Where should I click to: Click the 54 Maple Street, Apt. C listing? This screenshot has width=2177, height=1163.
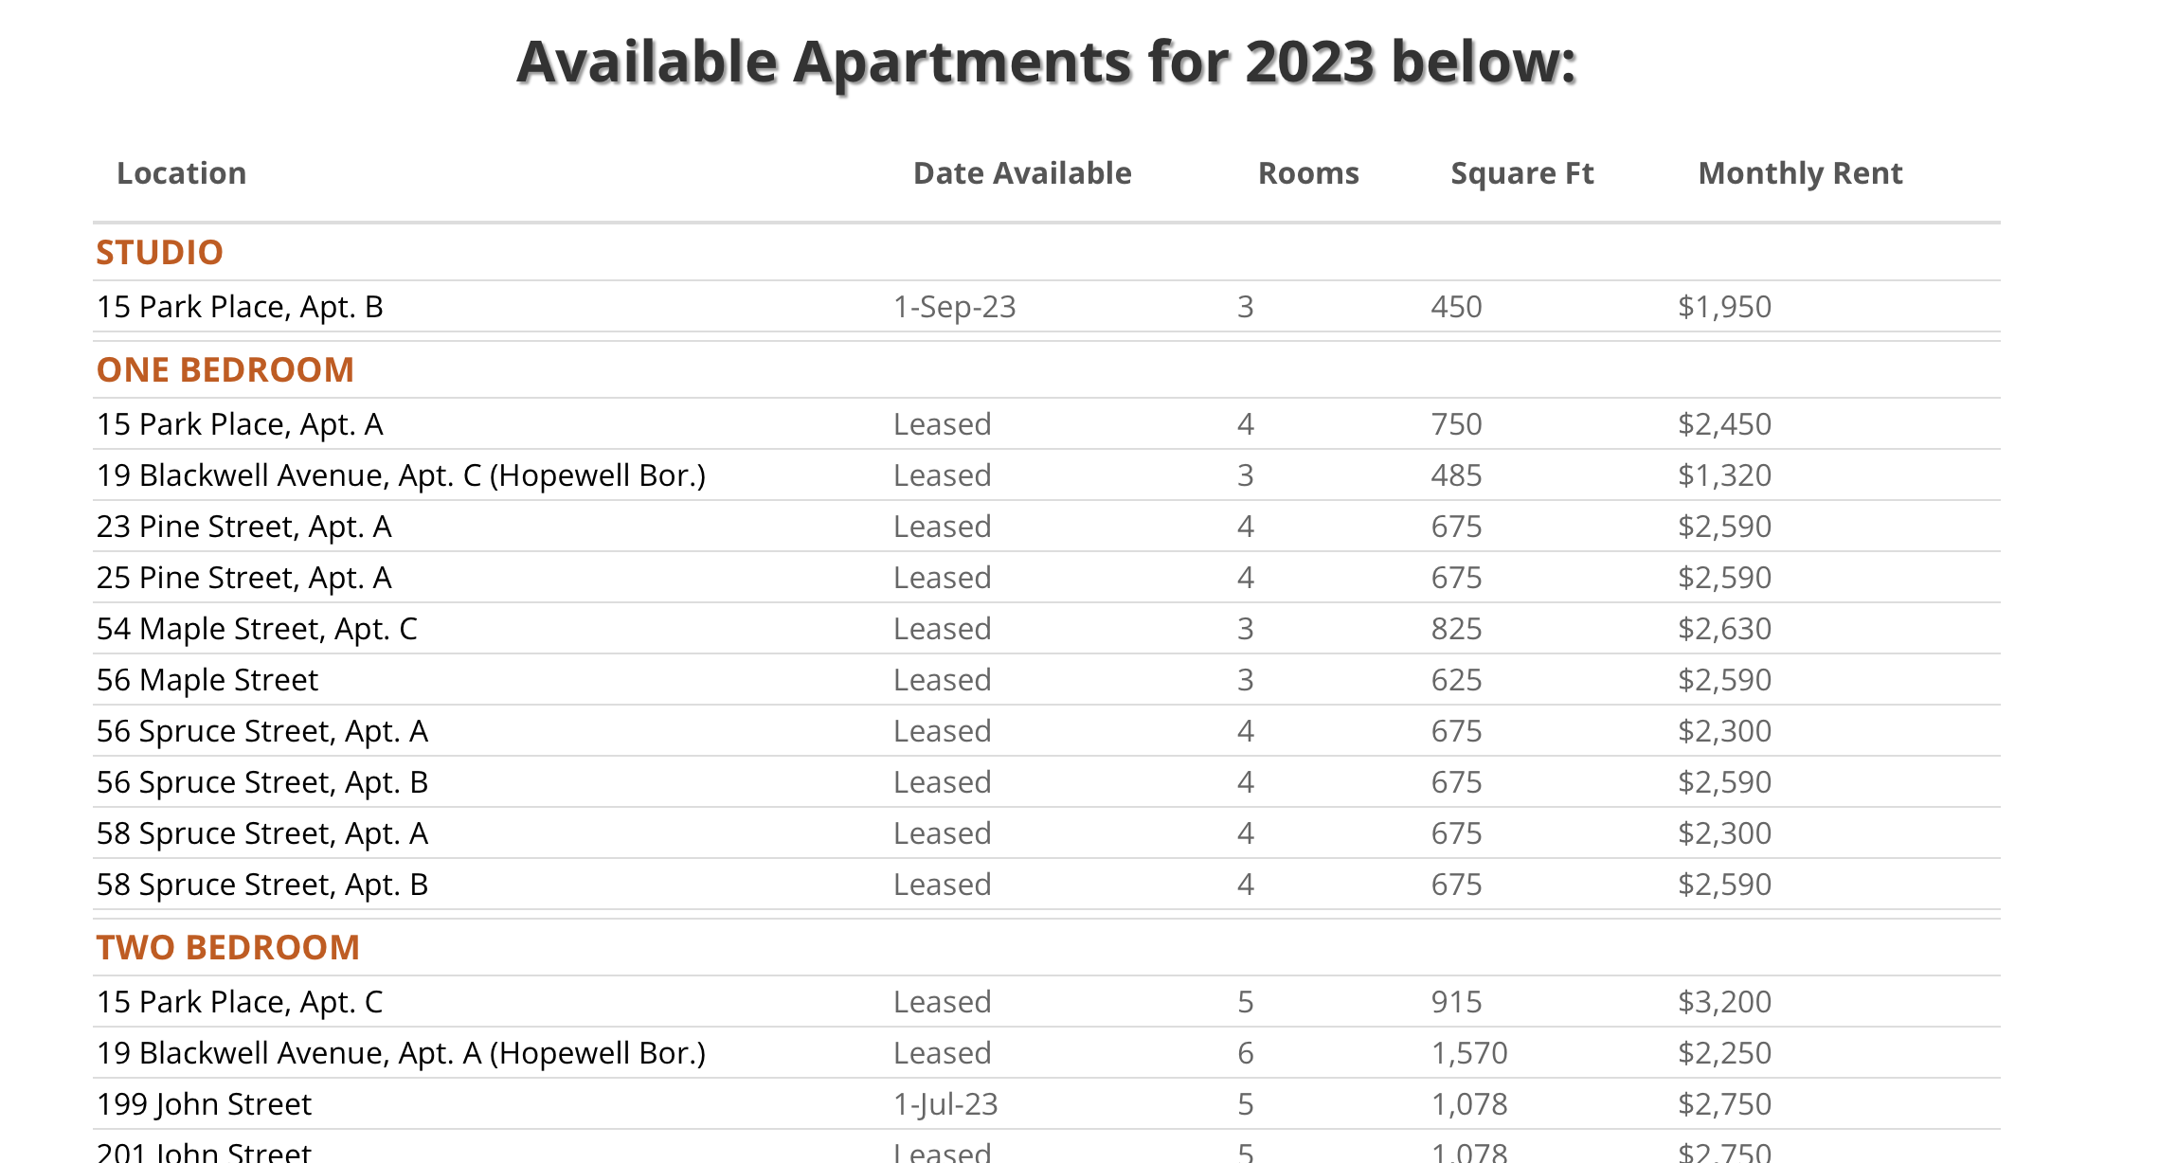(257, 629)
